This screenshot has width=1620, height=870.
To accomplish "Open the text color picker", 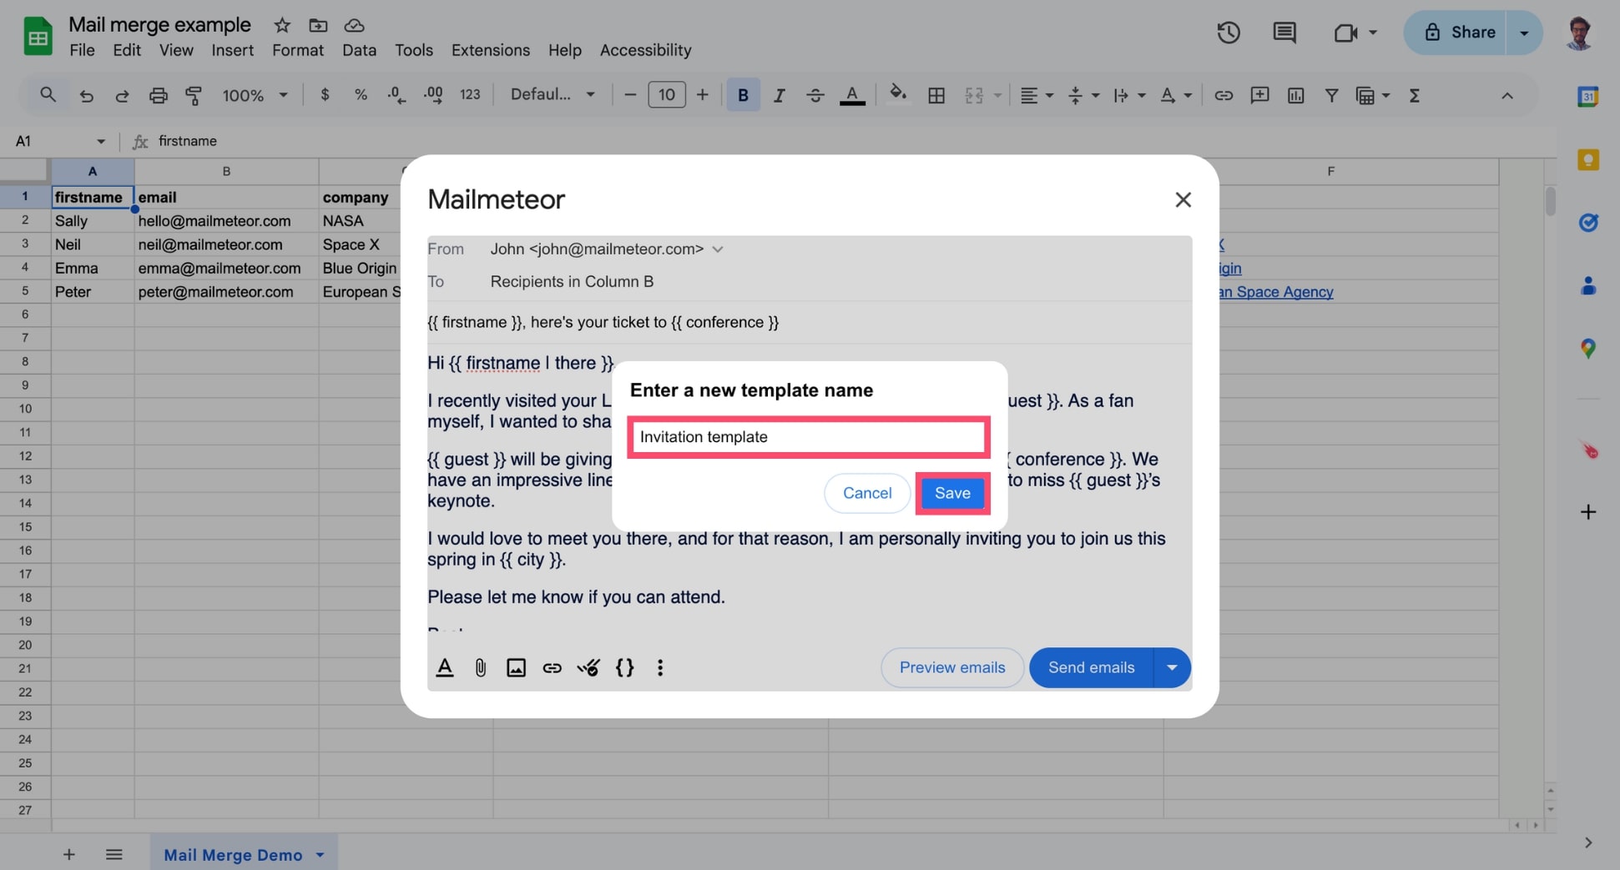I will pos(851,95).
